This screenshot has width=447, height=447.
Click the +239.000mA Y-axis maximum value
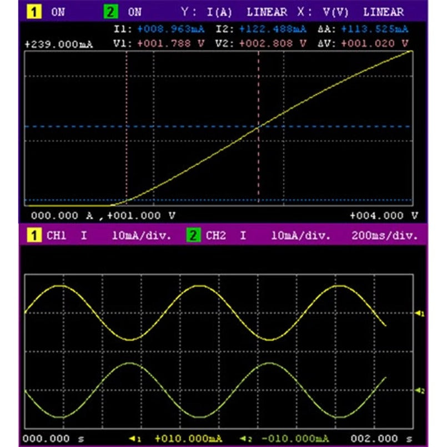click(x=59, y=44)
